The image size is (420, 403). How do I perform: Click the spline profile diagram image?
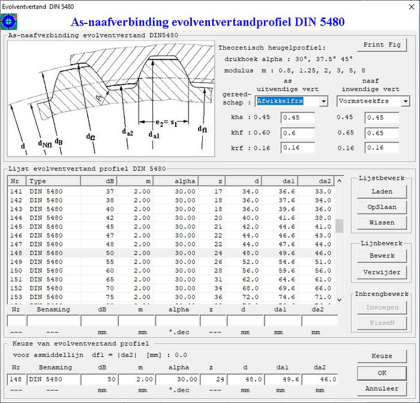coord(111,99)
